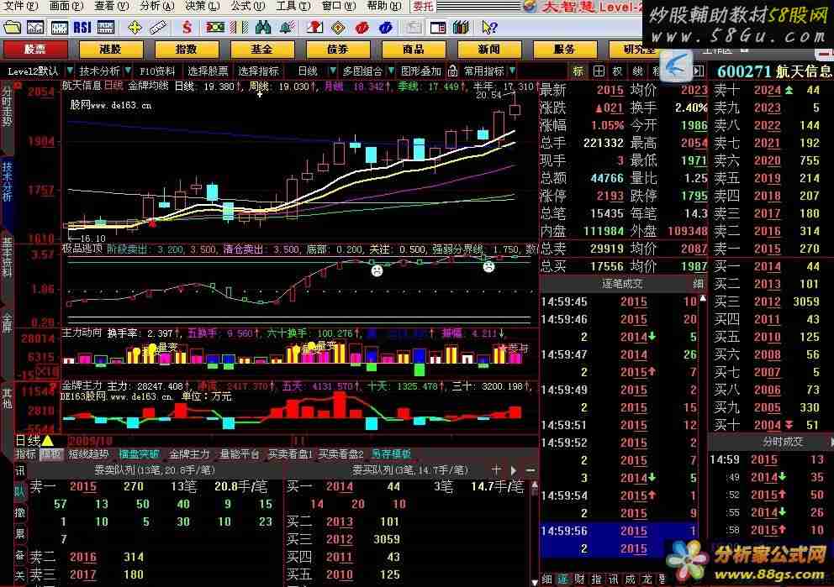Open the 文件 menu

(20, 6)
